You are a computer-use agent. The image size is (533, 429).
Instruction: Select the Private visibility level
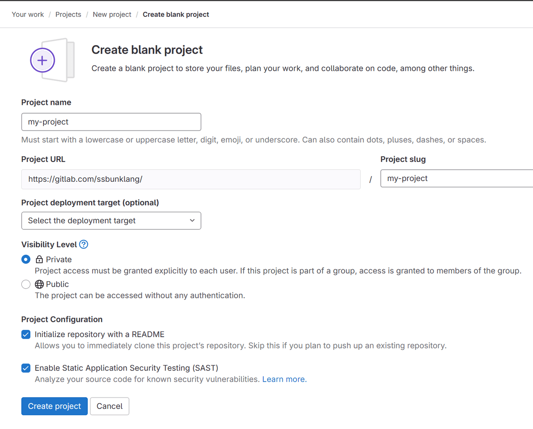point(26,259)
